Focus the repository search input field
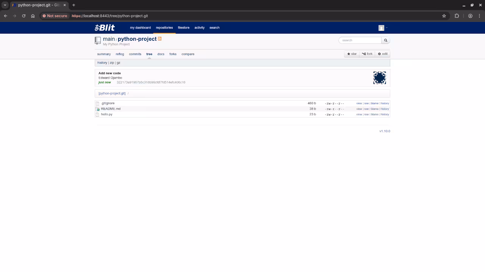Image resolution: width=485 pixels, height=272 pixels. [360, 40]
